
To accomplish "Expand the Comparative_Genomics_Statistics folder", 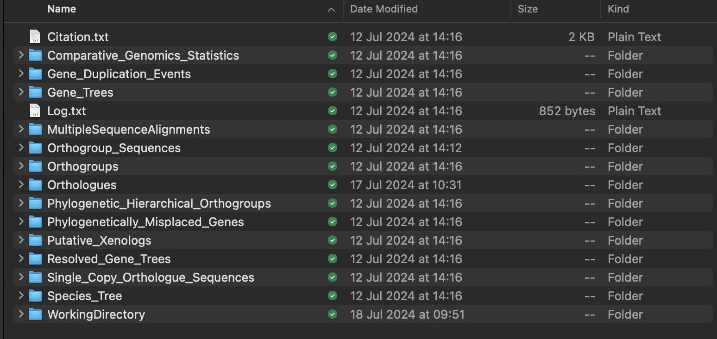I will (21, 55).
